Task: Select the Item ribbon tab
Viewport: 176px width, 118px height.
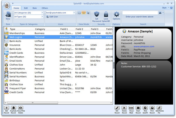Action: [x=35, y=8]
